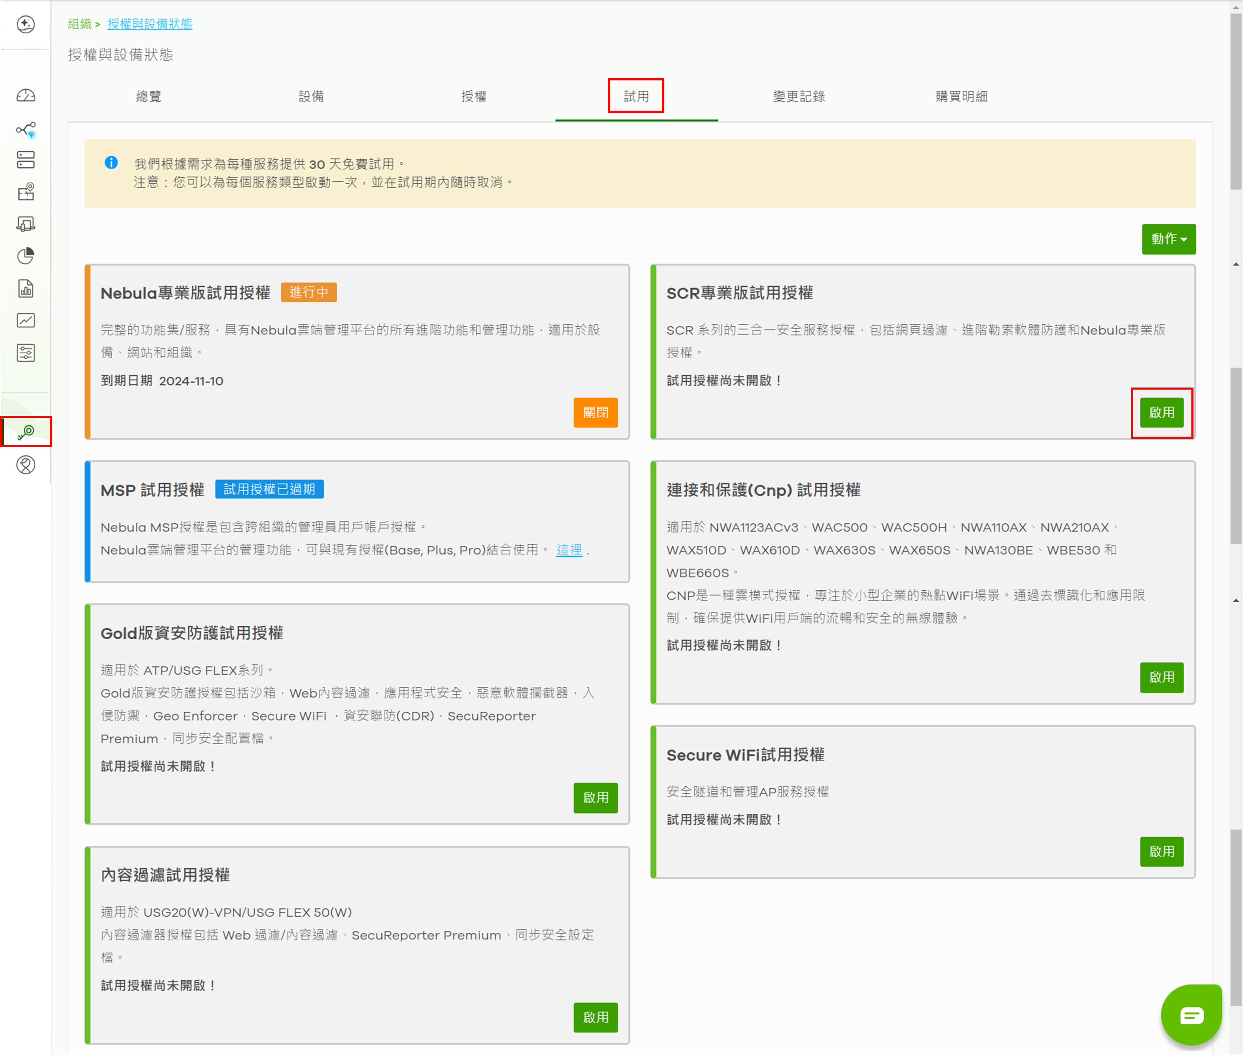This screenshot has width=1243, height=1056.
Task: Switch to the 授權 tab
Action: click(474, 97)
